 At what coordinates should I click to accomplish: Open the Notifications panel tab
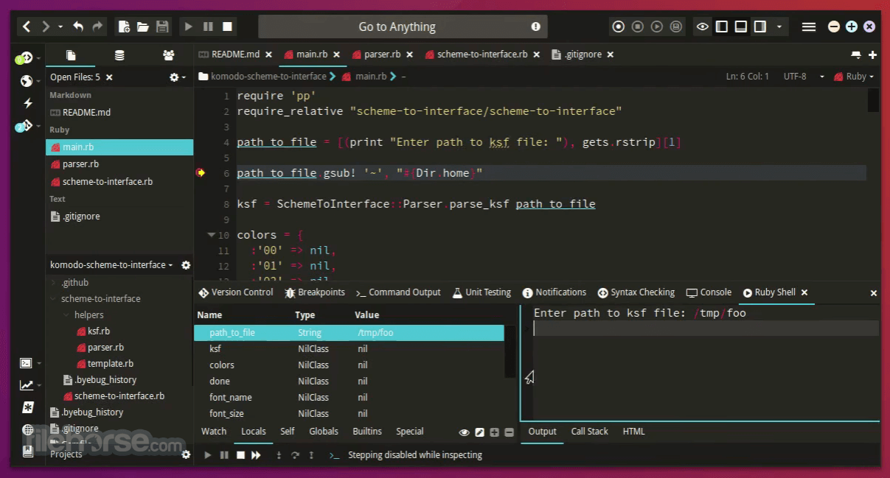click(554, 292)
